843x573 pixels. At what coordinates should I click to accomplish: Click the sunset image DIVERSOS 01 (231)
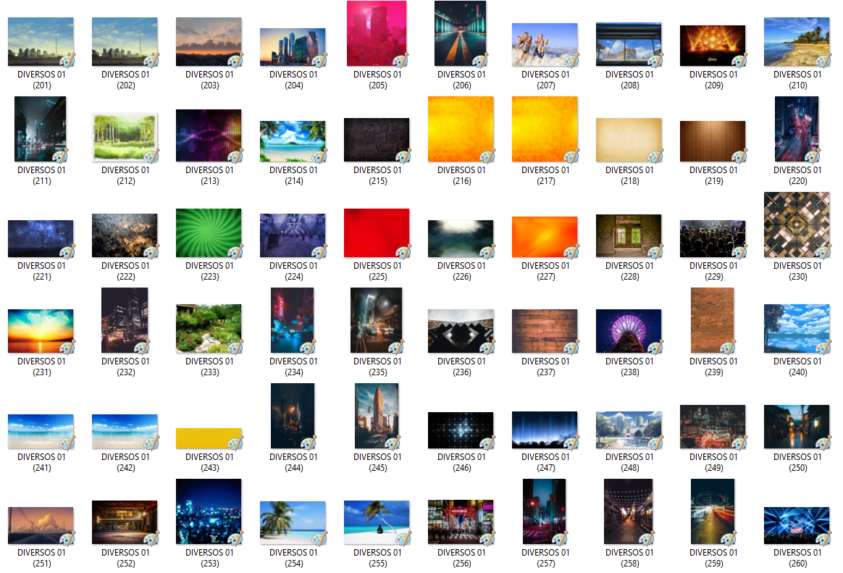[x=41, y=331]
